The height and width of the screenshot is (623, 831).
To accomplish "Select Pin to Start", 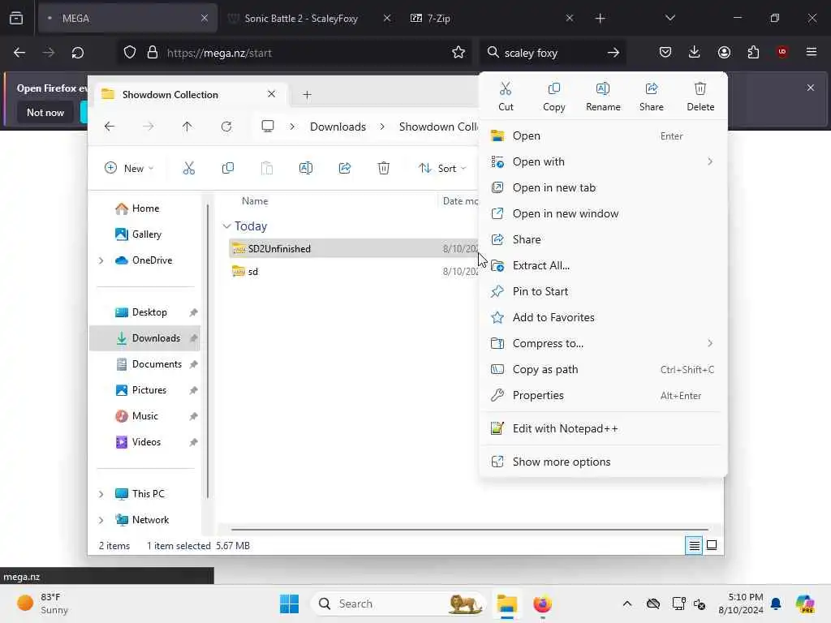I will [x=603, y=291].
